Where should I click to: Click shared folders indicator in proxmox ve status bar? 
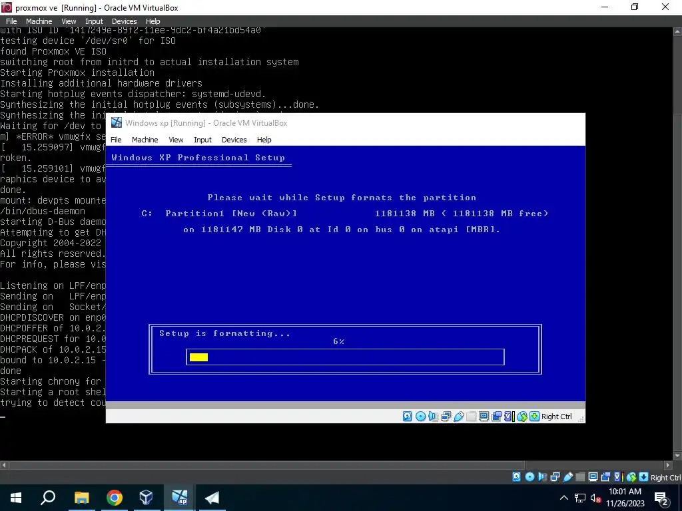click(x=580, y=477)
